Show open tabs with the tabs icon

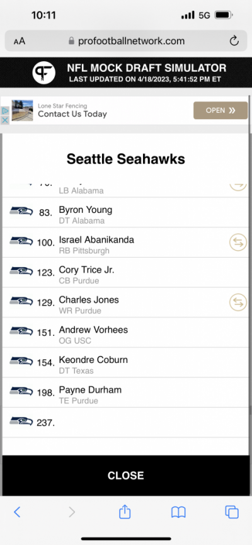[x=232, y=512]
